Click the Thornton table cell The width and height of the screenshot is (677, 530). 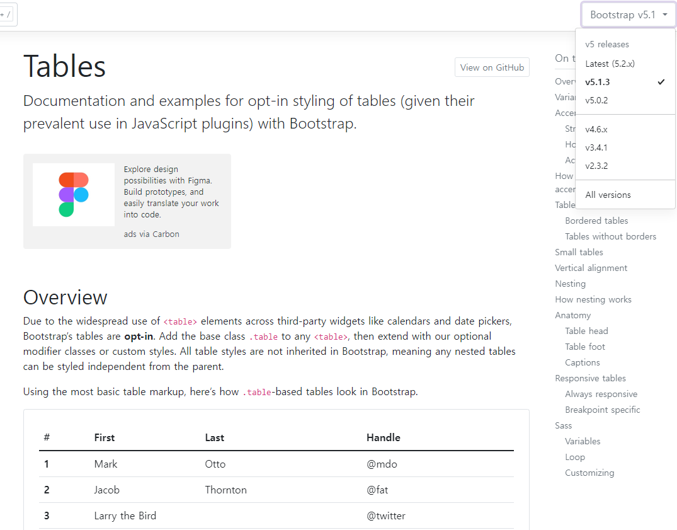(x=226, y=490)
